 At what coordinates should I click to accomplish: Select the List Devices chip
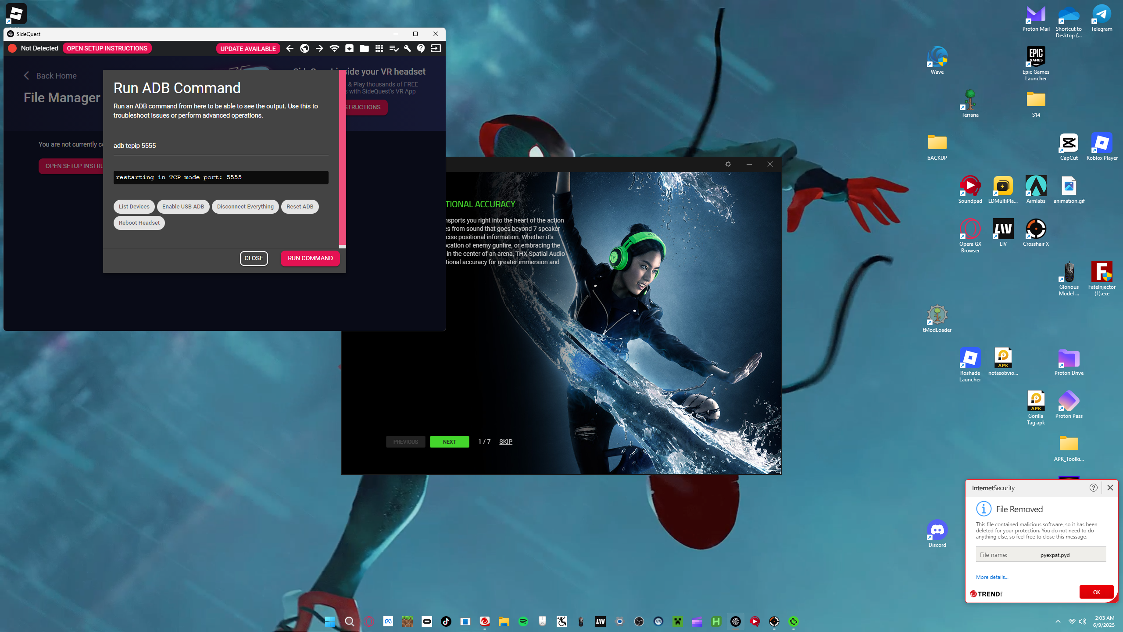click(x=134, y=207)
